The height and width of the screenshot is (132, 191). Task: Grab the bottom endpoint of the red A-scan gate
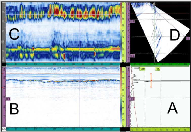(151, 87)
